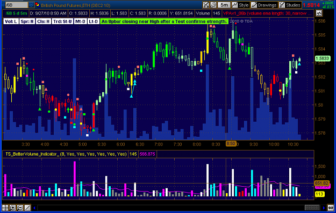Image resolution: width=336 pixels, height=213 pixels.
Task: Click the green Upbar confirms strength message
Action: 164,21
